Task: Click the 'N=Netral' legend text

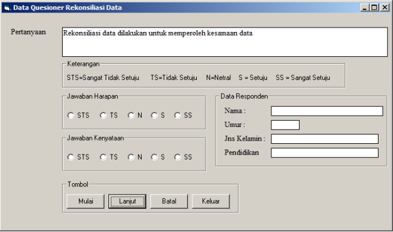Action: (219, 78)
